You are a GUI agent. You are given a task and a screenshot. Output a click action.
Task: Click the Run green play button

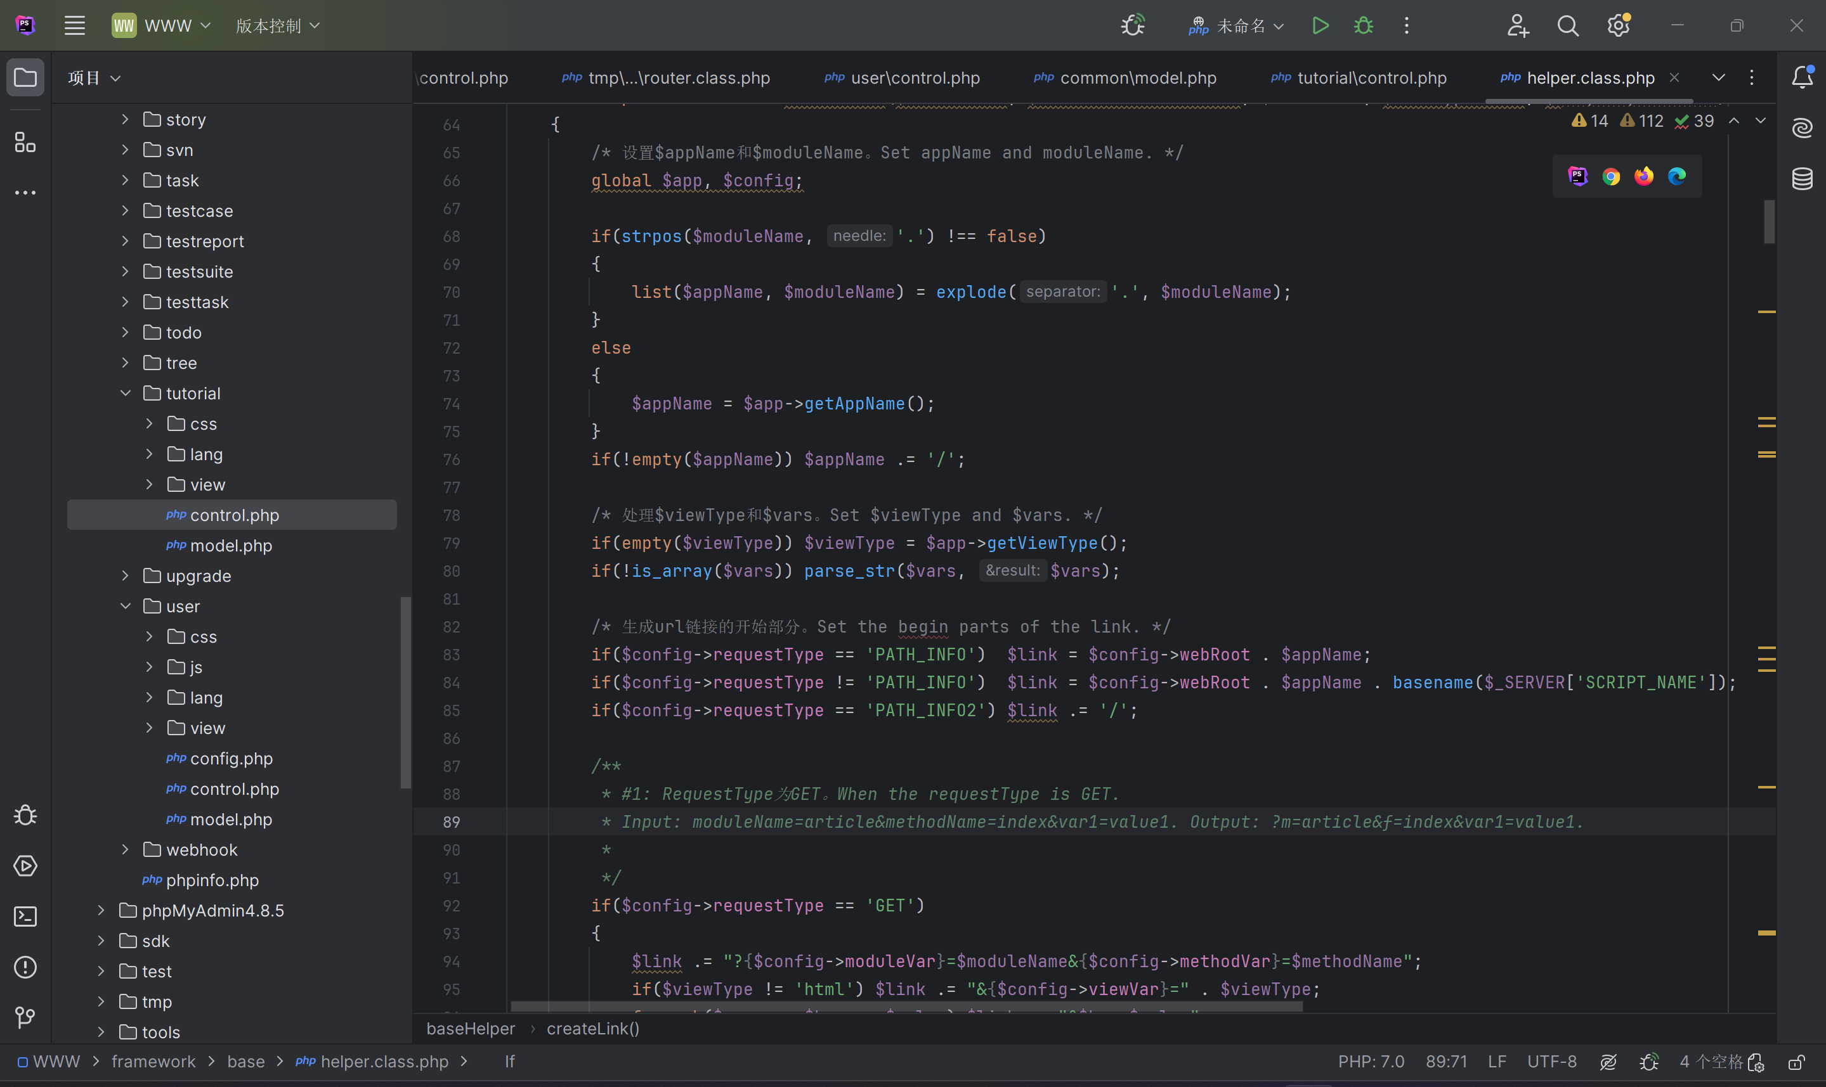[1321, 25]
